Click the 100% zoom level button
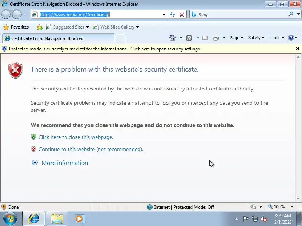The height and width of the screenshot is (226, 302). [277, 207]
